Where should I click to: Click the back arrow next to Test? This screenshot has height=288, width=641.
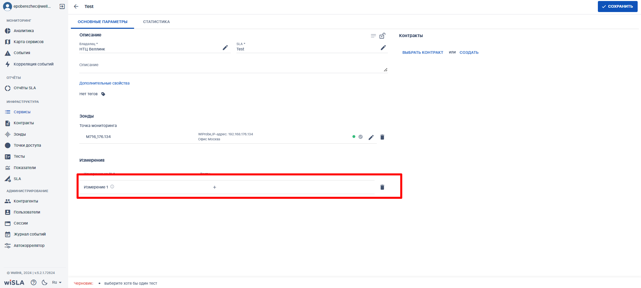pyautogui.click(x=76, y=6)
